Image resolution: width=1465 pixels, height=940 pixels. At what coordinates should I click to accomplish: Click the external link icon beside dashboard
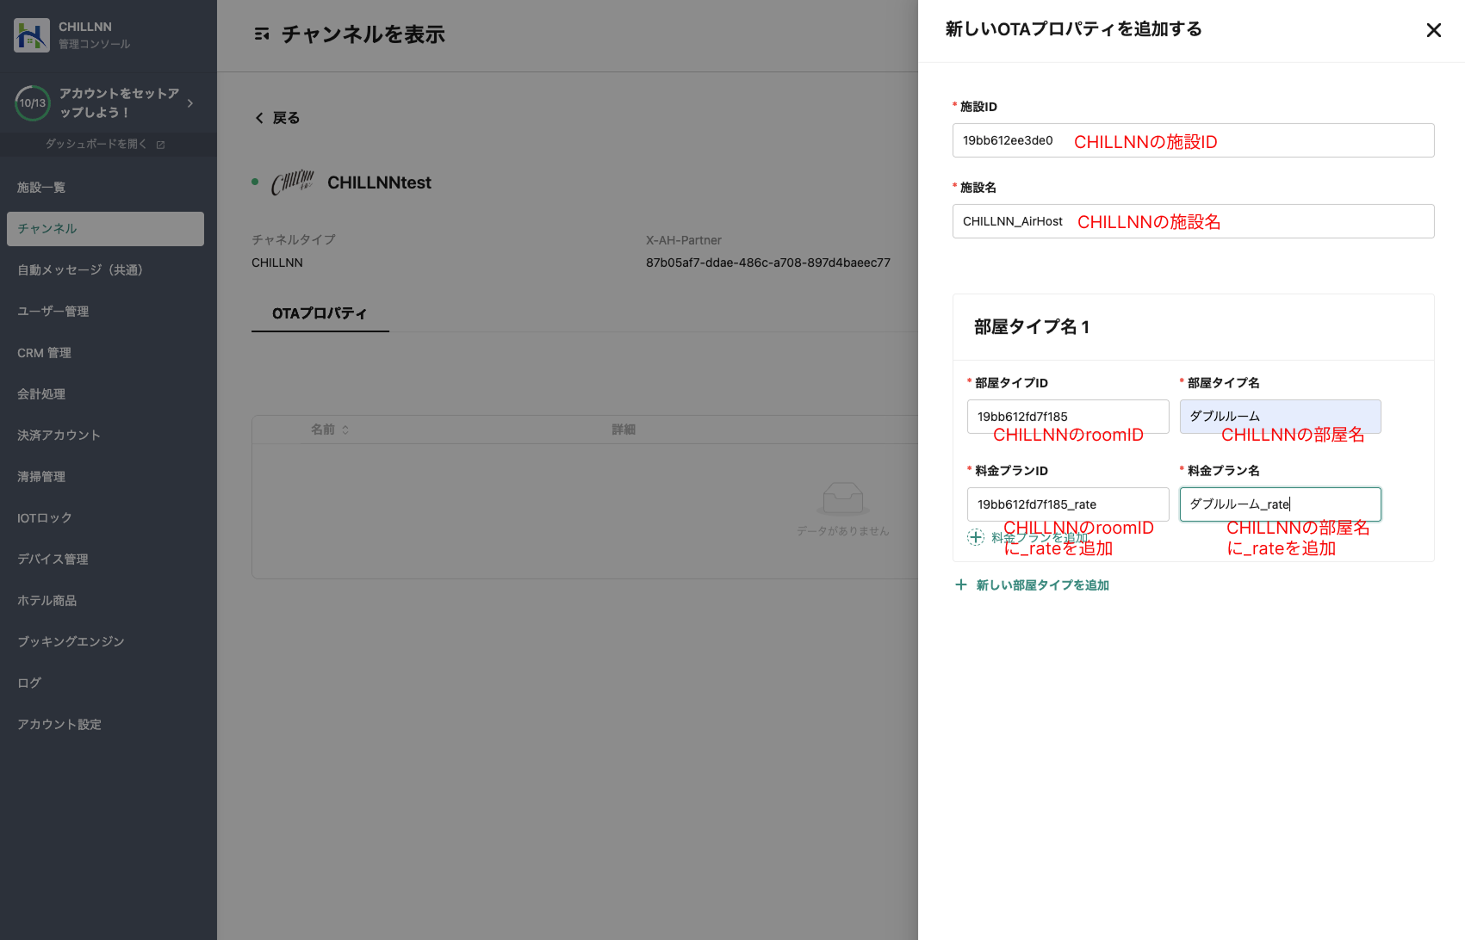tap(160, 145)
